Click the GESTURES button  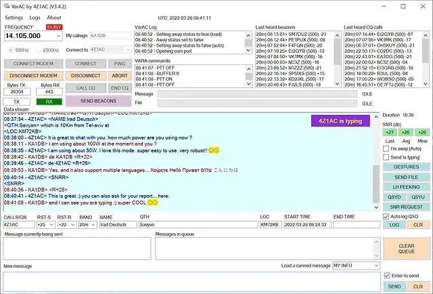(x=406, y=167)
